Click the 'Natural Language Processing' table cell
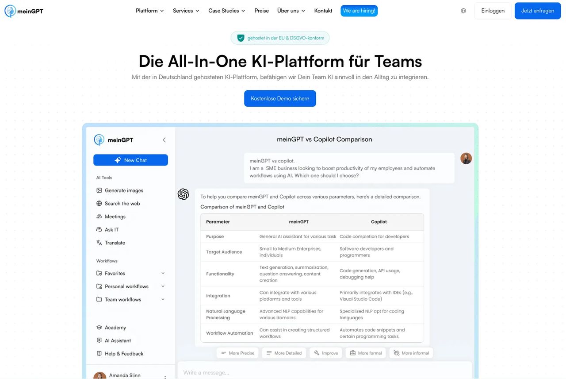 [226, 314]
